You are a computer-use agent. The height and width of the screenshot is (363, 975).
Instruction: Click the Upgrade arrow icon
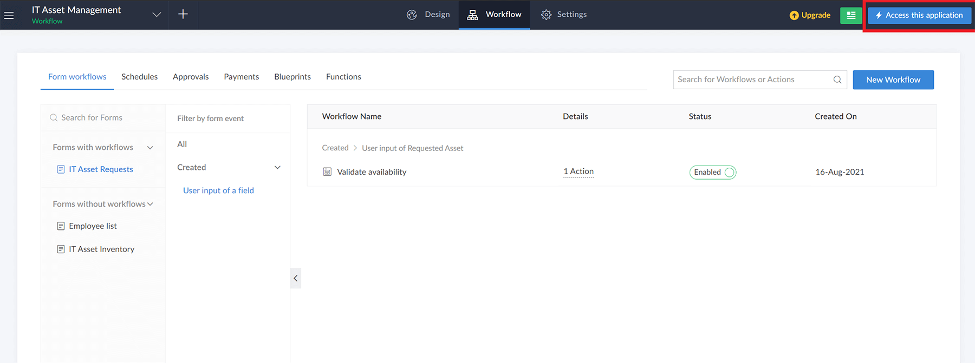[x=794, y=15]
